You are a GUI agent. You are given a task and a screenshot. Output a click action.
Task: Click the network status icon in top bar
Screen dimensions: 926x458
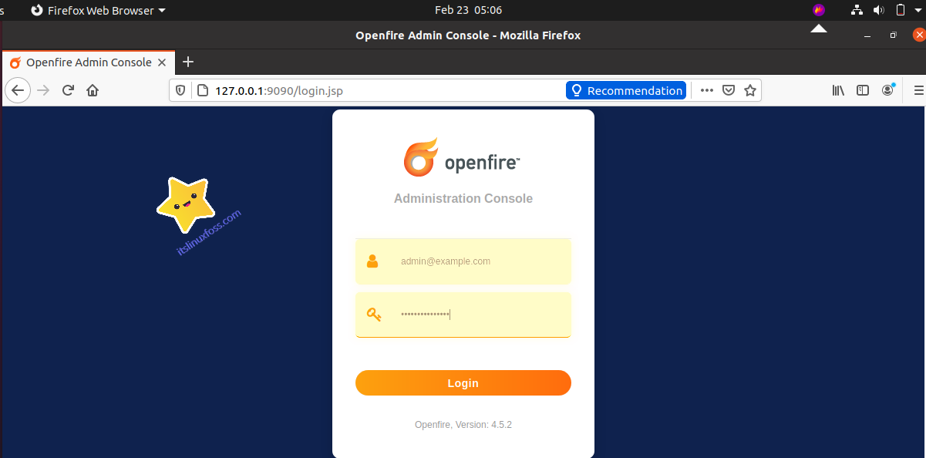click(857, 10)
